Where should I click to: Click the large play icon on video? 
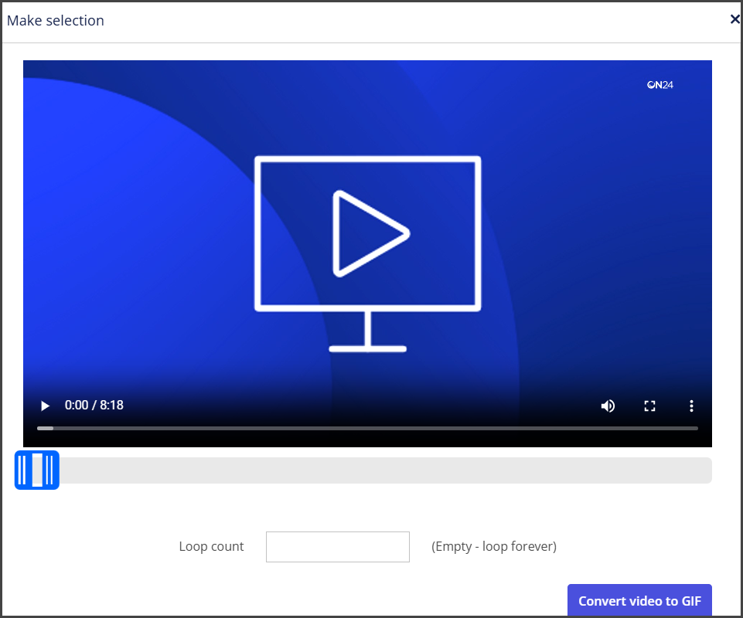click(371, 233)
